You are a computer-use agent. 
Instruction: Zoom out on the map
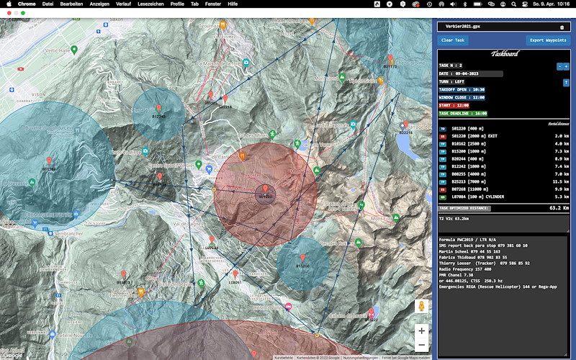point(421,345)
